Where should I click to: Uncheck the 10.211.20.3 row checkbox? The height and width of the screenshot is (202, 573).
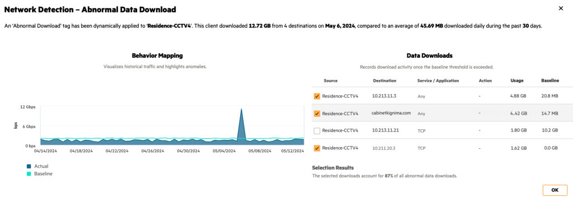coord(317,148)
